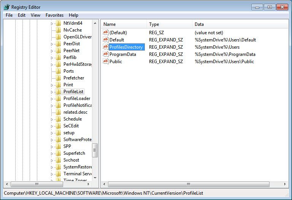This screenshot has width=292, height=200.
Task: Click tree pane horizontal scroll right arrow
Action: 88,184
